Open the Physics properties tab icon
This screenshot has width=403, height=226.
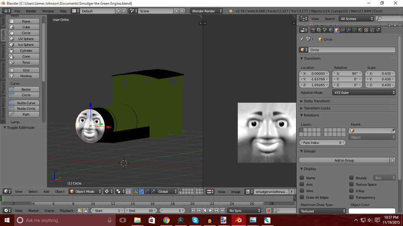point(378,30)
